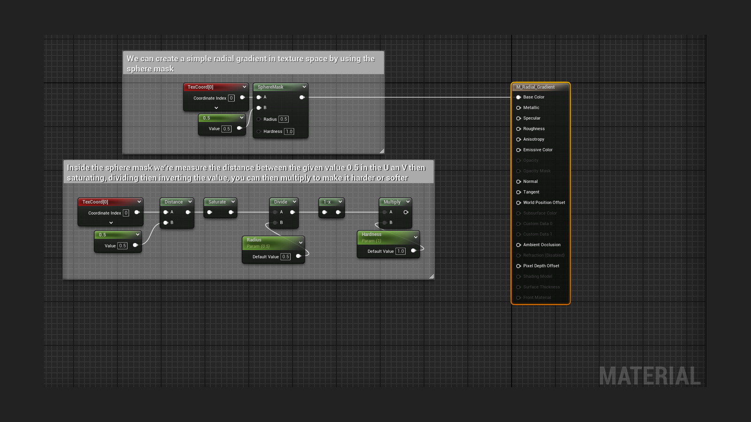This screenshot has width=751, height=422.
Task: Click the 'Inside the sphere mask' comment header
Action: (246, 173)
